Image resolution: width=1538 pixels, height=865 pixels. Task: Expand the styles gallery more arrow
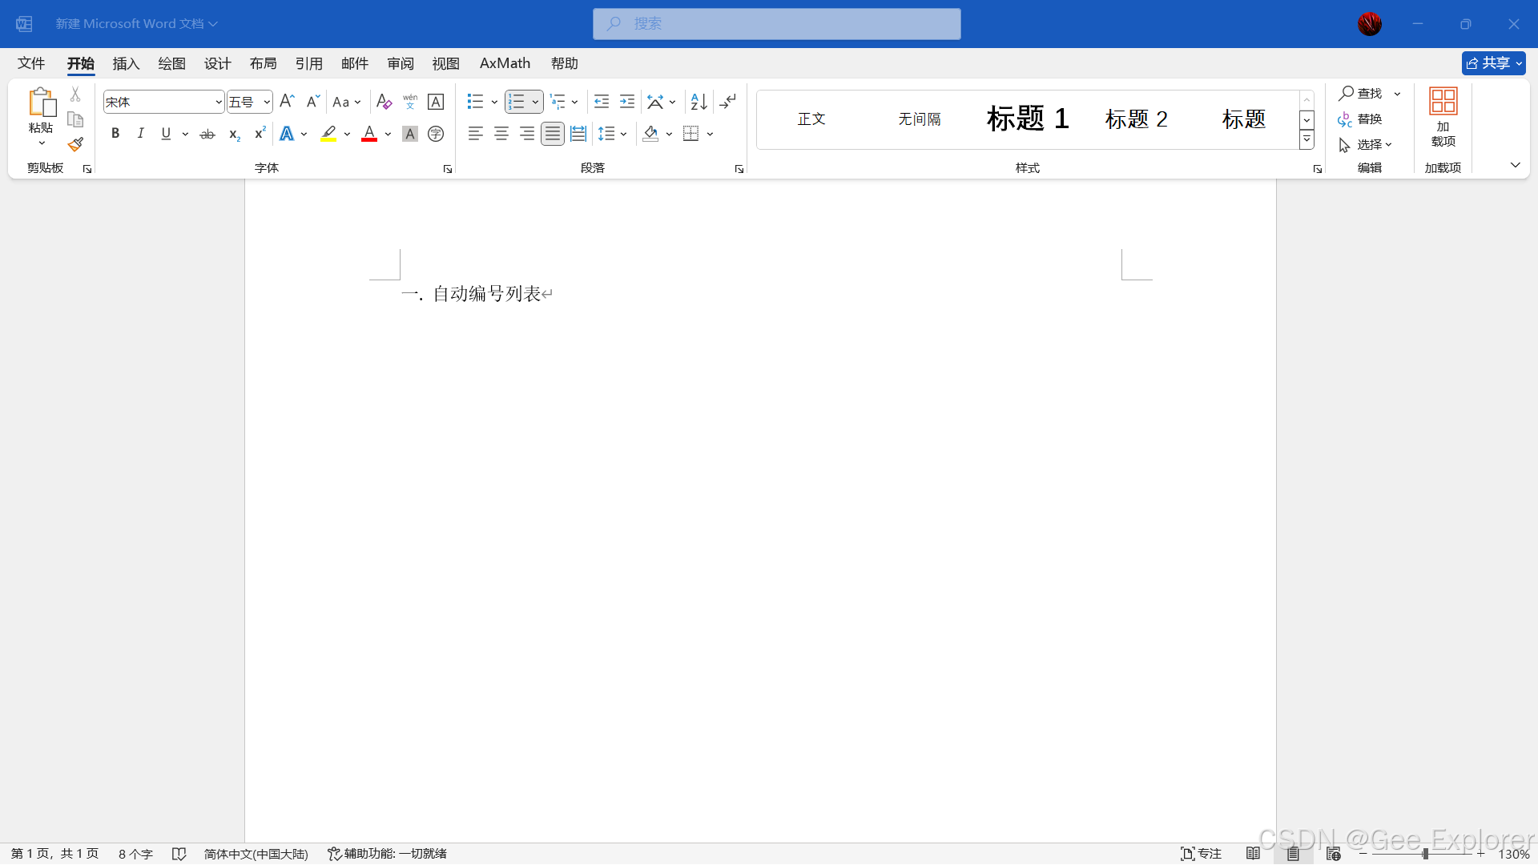point(1306,139)
